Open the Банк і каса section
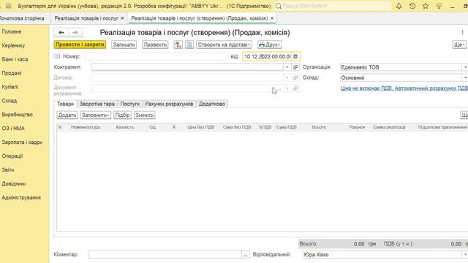This screenshot has height=263, width=468. pos(15,59)
